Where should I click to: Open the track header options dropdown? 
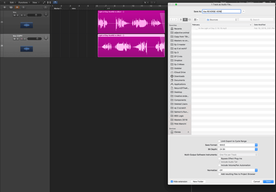tap(46, 7)
